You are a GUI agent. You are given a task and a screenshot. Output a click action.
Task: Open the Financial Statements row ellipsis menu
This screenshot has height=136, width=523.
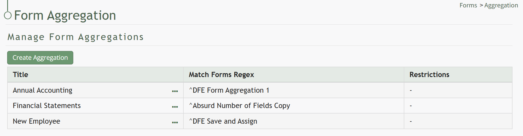point(175,107)
